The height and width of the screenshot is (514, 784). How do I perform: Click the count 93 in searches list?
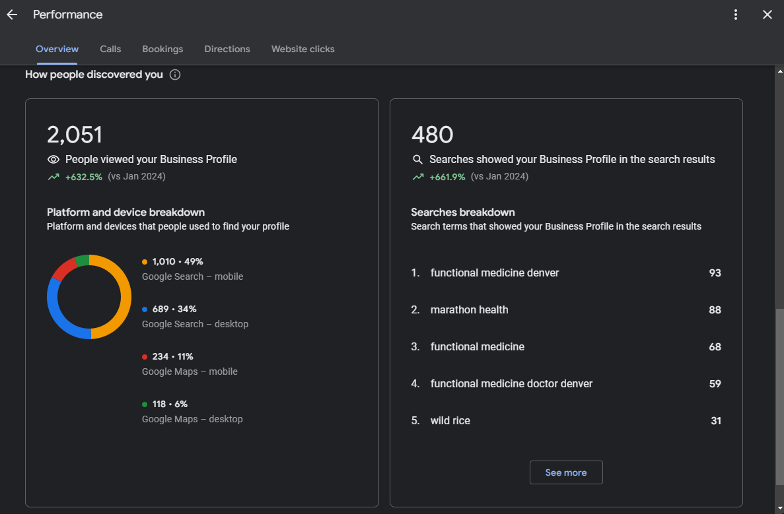[715, 273]
